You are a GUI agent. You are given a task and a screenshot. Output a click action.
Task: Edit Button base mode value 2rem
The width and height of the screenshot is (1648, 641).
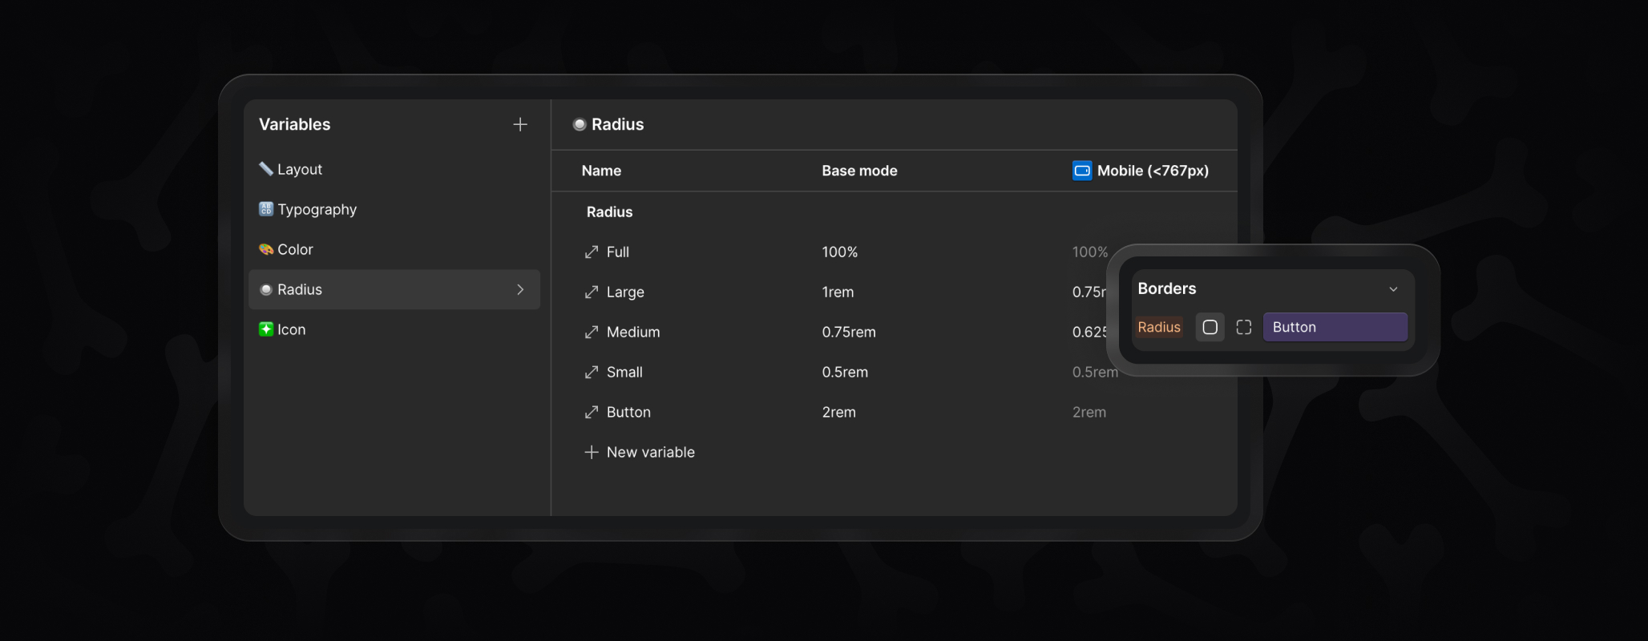coord(838,412)
